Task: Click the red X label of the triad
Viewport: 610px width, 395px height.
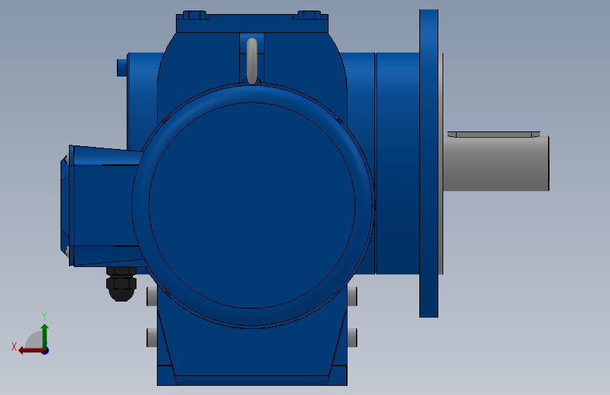Action: (x=14, y=347)
